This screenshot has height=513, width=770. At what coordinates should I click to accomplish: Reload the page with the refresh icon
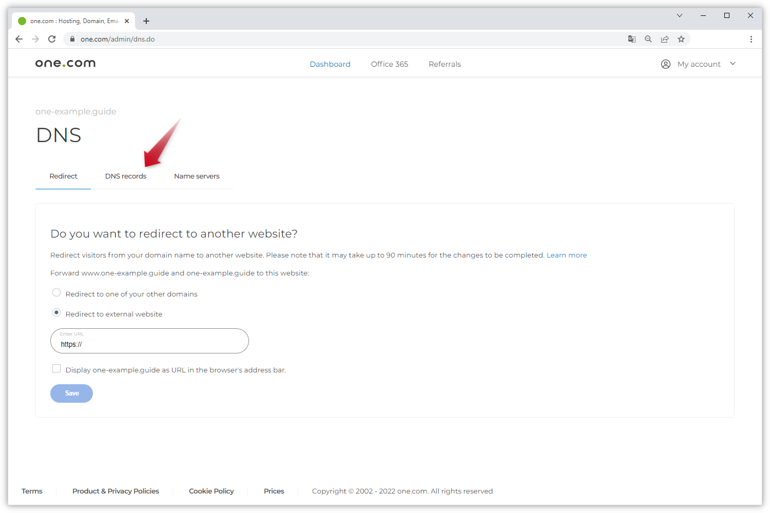(52, 39)
